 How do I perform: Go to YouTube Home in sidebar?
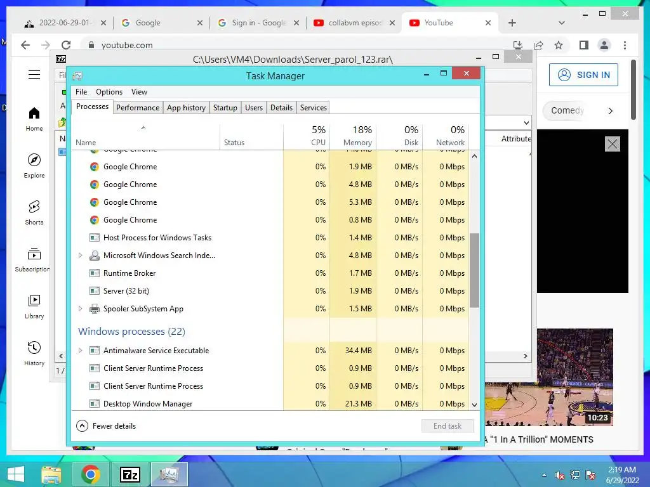[34, 119]
